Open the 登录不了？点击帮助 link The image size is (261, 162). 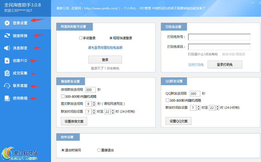coord(105,68)
